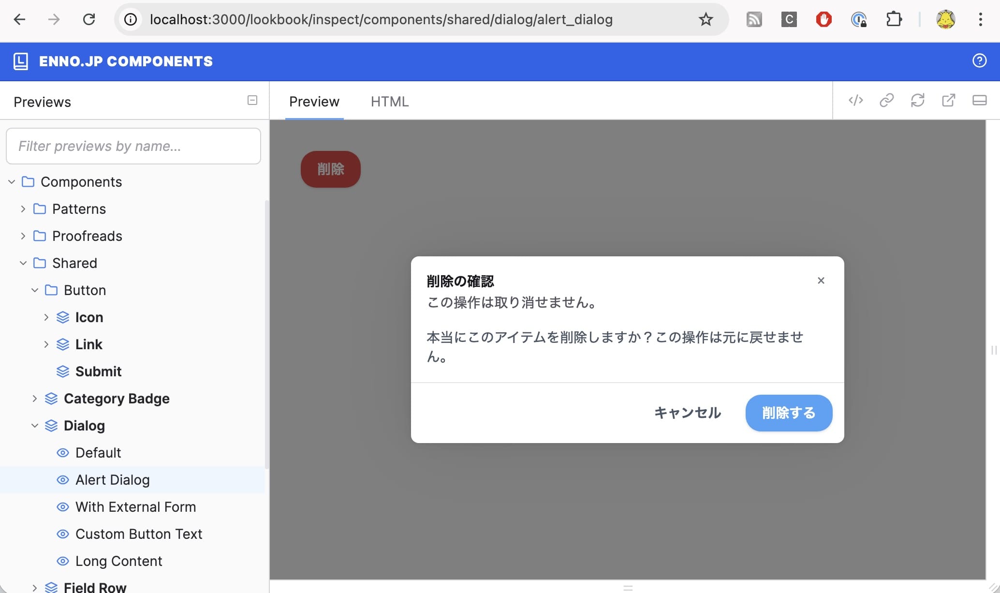Click the Filter previews by name field
This screenshot has width=1000, height=593.
click(133, 146)
